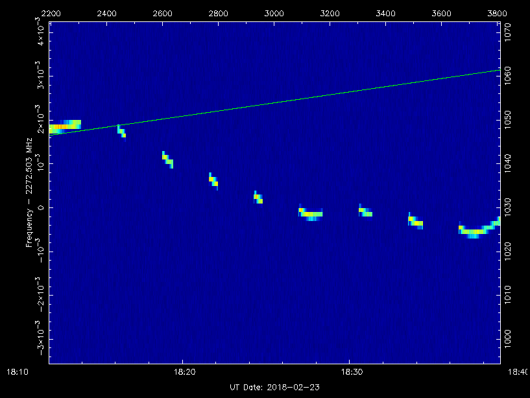Image resolution: width=530 pixels, height=398 pixels.
Task: Click the 3000 tick on the top axis
Action: point(274,12)
